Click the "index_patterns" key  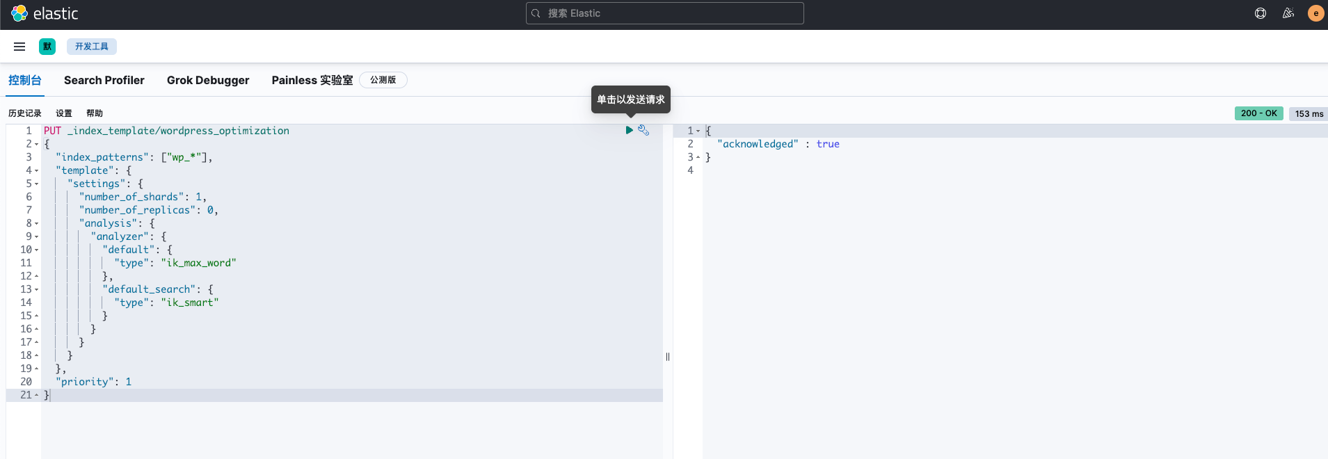click(x=102, y=157)
